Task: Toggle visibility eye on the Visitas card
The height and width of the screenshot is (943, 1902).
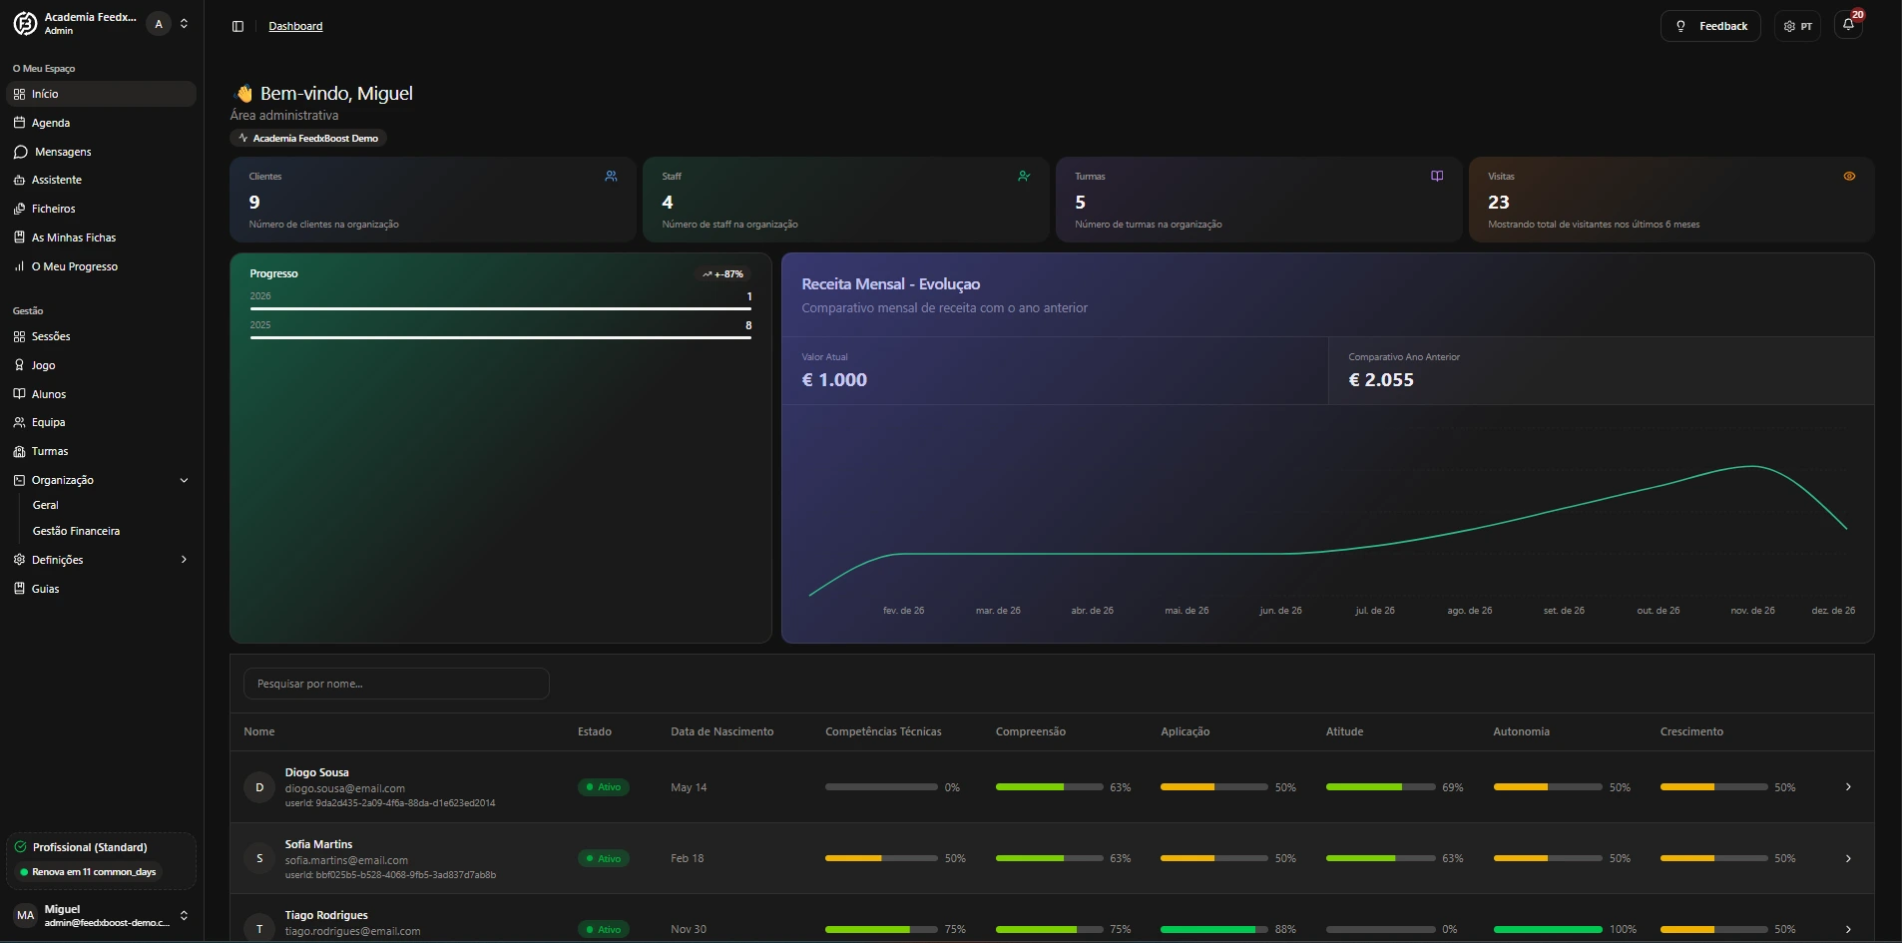Action: coord(1850,176)
